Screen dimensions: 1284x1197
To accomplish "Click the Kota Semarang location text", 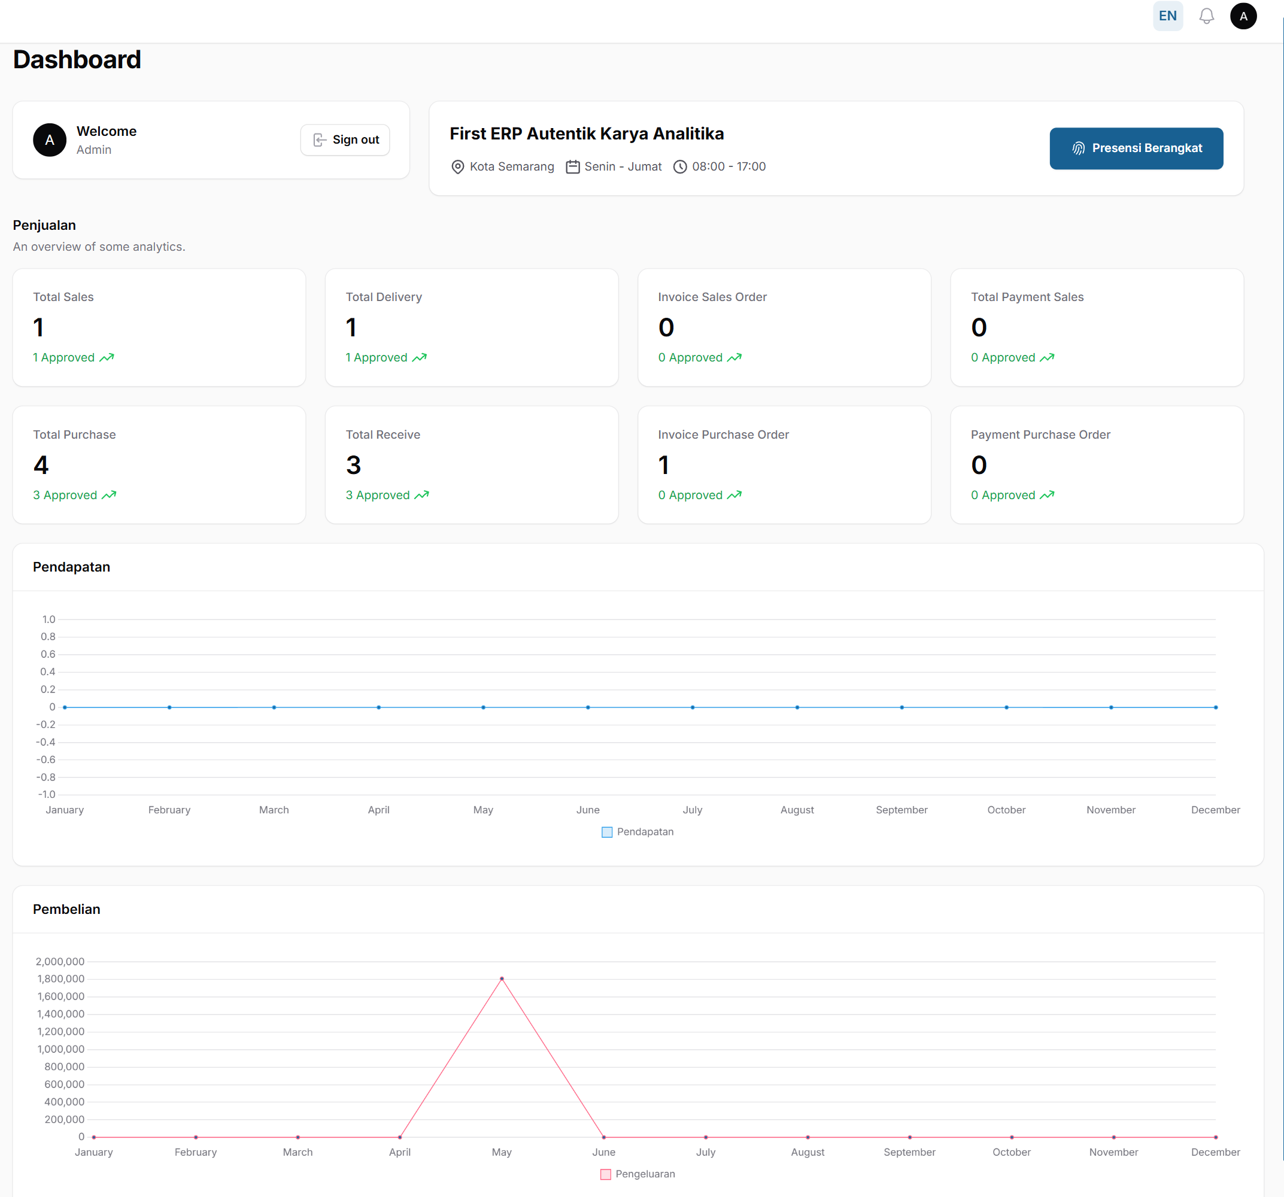I will 512,166.
